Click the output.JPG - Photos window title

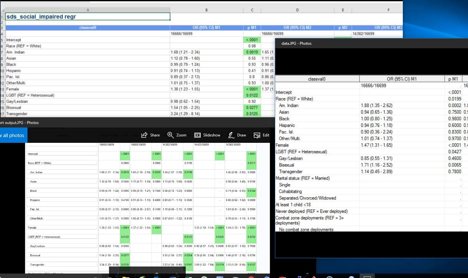(x=19, y=123)
